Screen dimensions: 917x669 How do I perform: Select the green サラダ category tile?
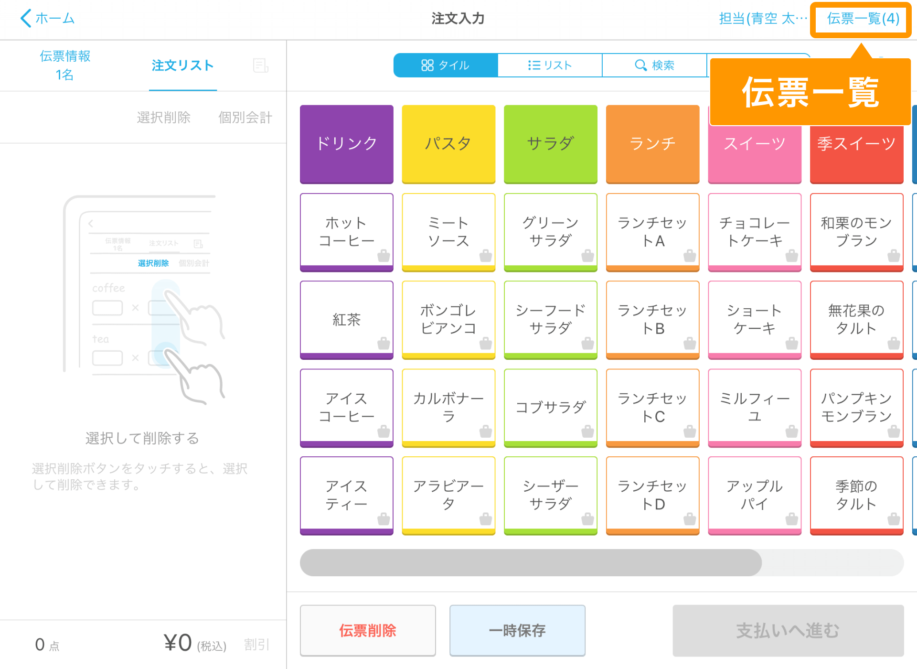pyautogui.click(x=551, y=144)
